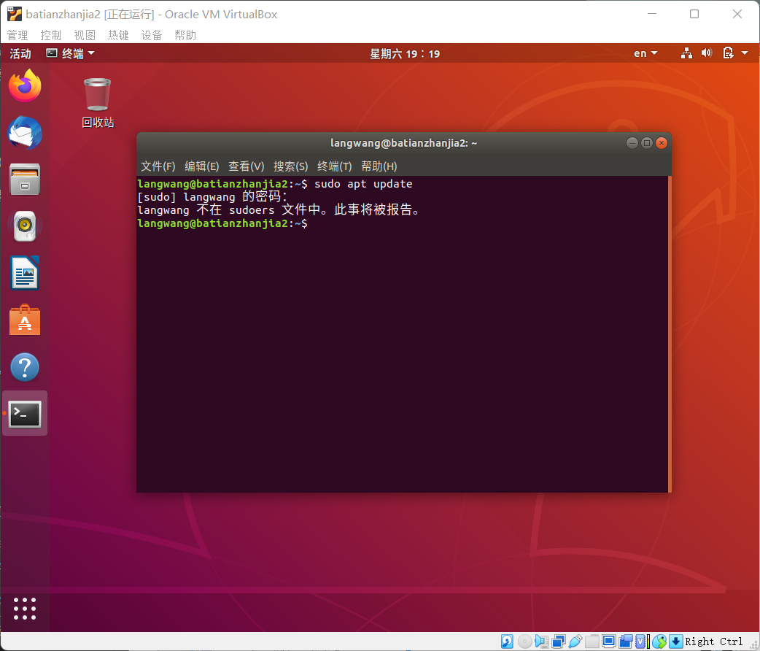Click the last empty terminal prompt line
Viewport: 760px width, 651px height.
point(222,223)
